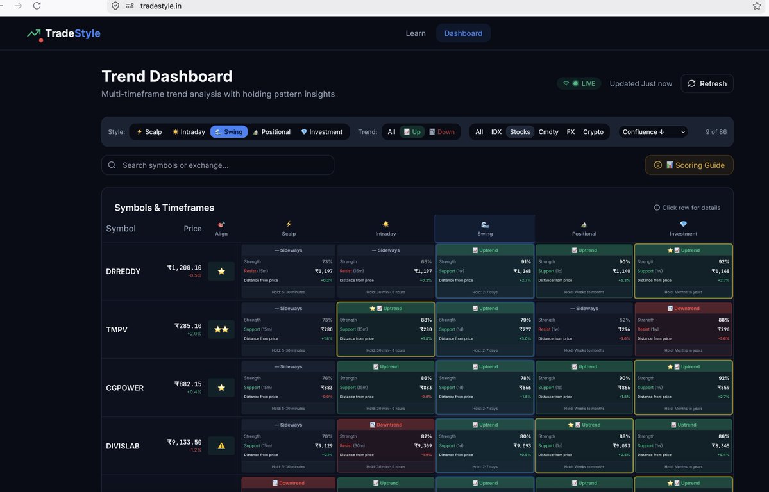
Task: Open TMPV Investment downtrend card
Action: pyautogui.click(x=683, y=329)
